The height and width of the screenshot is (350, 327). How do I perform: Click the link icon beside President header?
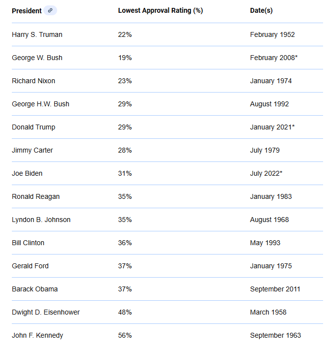(x=50, y=11)
